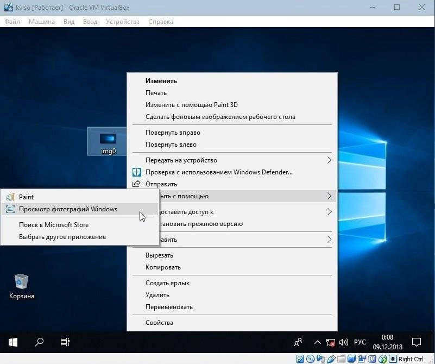Click the Paint icon in the submenu
Screen dimensions: 435x364
pyautogui.click(x=10, y=197)
